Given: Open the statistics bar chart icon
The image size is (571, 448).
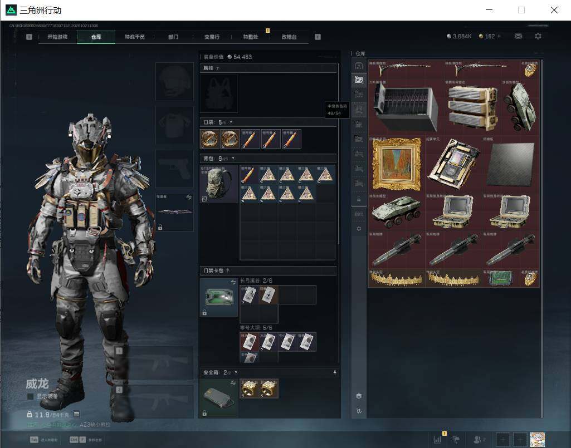Looking at the screenshot, I should pos(437,439).
